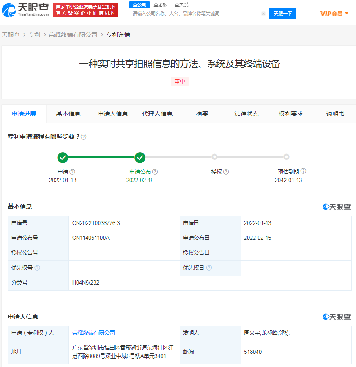Image resolution: width=356 pixels, height=367 pixels.
Task: Go to 专利 in the breadcrumb
Action: [x=34, y=35]
